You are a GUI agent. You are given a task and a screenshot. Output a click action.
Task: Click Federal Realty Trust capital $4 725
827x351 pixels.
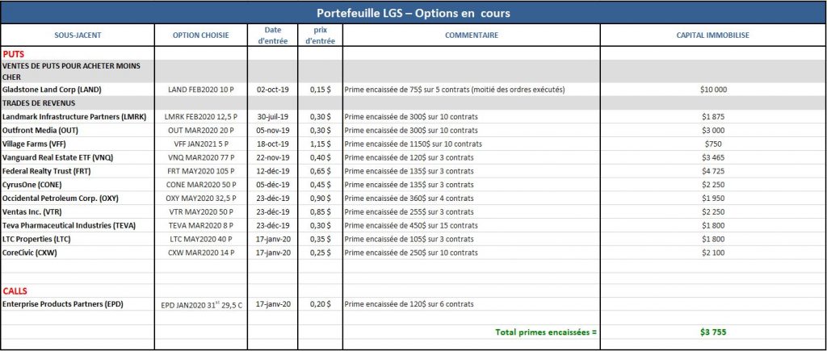712,171
